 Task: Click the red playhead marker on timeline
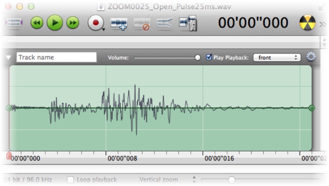[x=9, y=156]
